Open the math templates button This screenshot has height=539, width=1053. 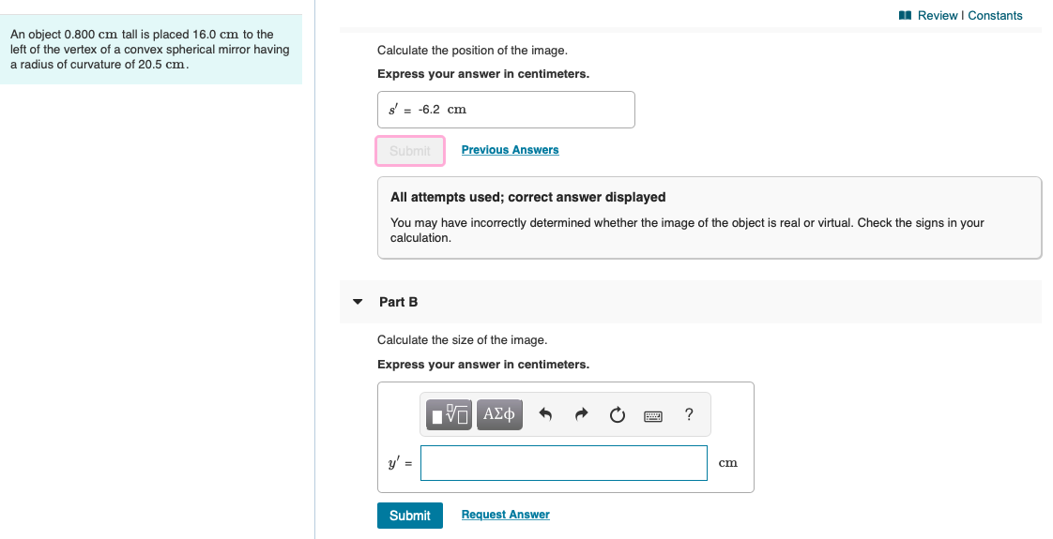coord(450,415)
